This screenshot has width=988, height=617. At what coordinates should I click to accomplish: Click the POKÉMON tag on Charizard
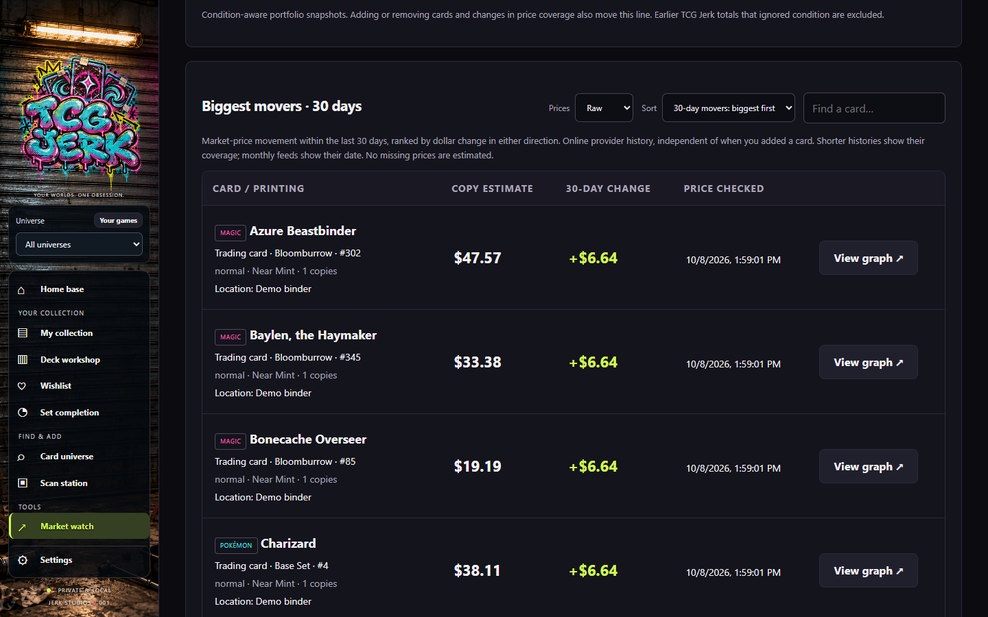(x=236, y=546)
